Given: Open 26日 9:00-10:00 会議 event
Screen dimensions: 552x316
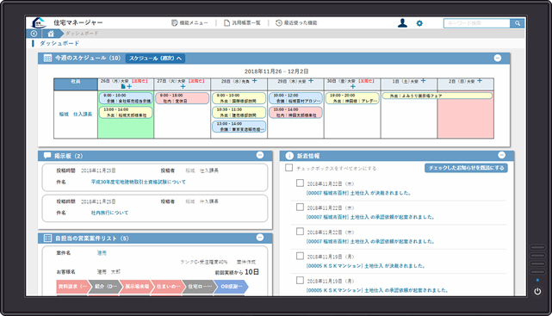Looking at the screenshot, I should pos(126,98).
